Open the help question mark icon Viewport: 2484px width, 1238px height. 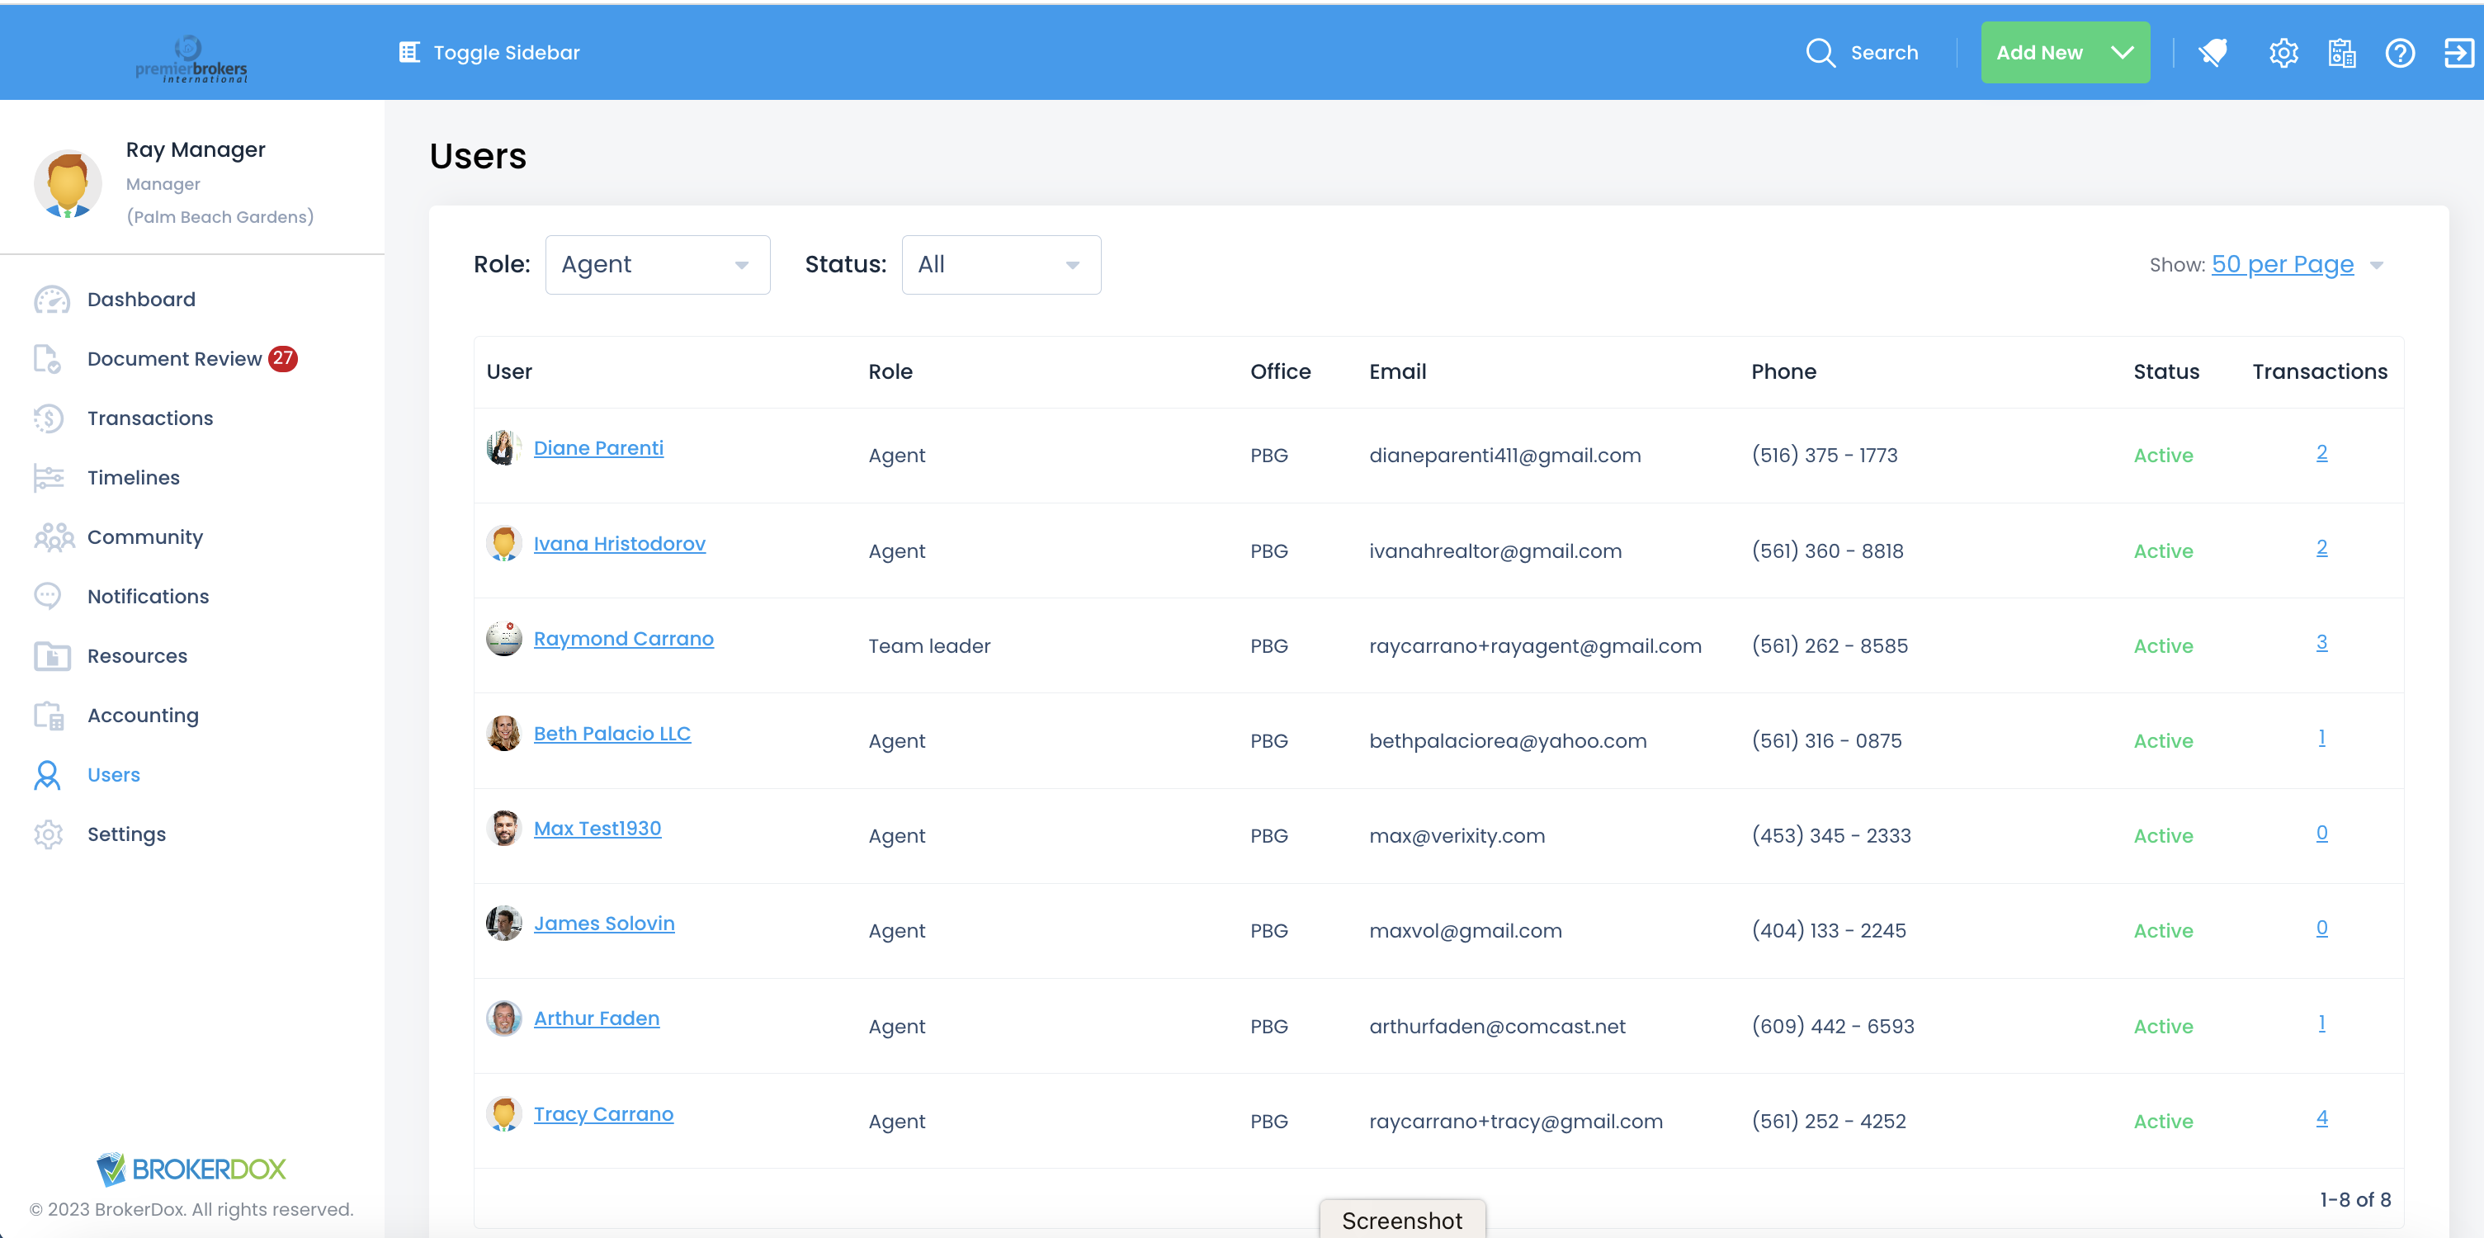(2399, 52)
